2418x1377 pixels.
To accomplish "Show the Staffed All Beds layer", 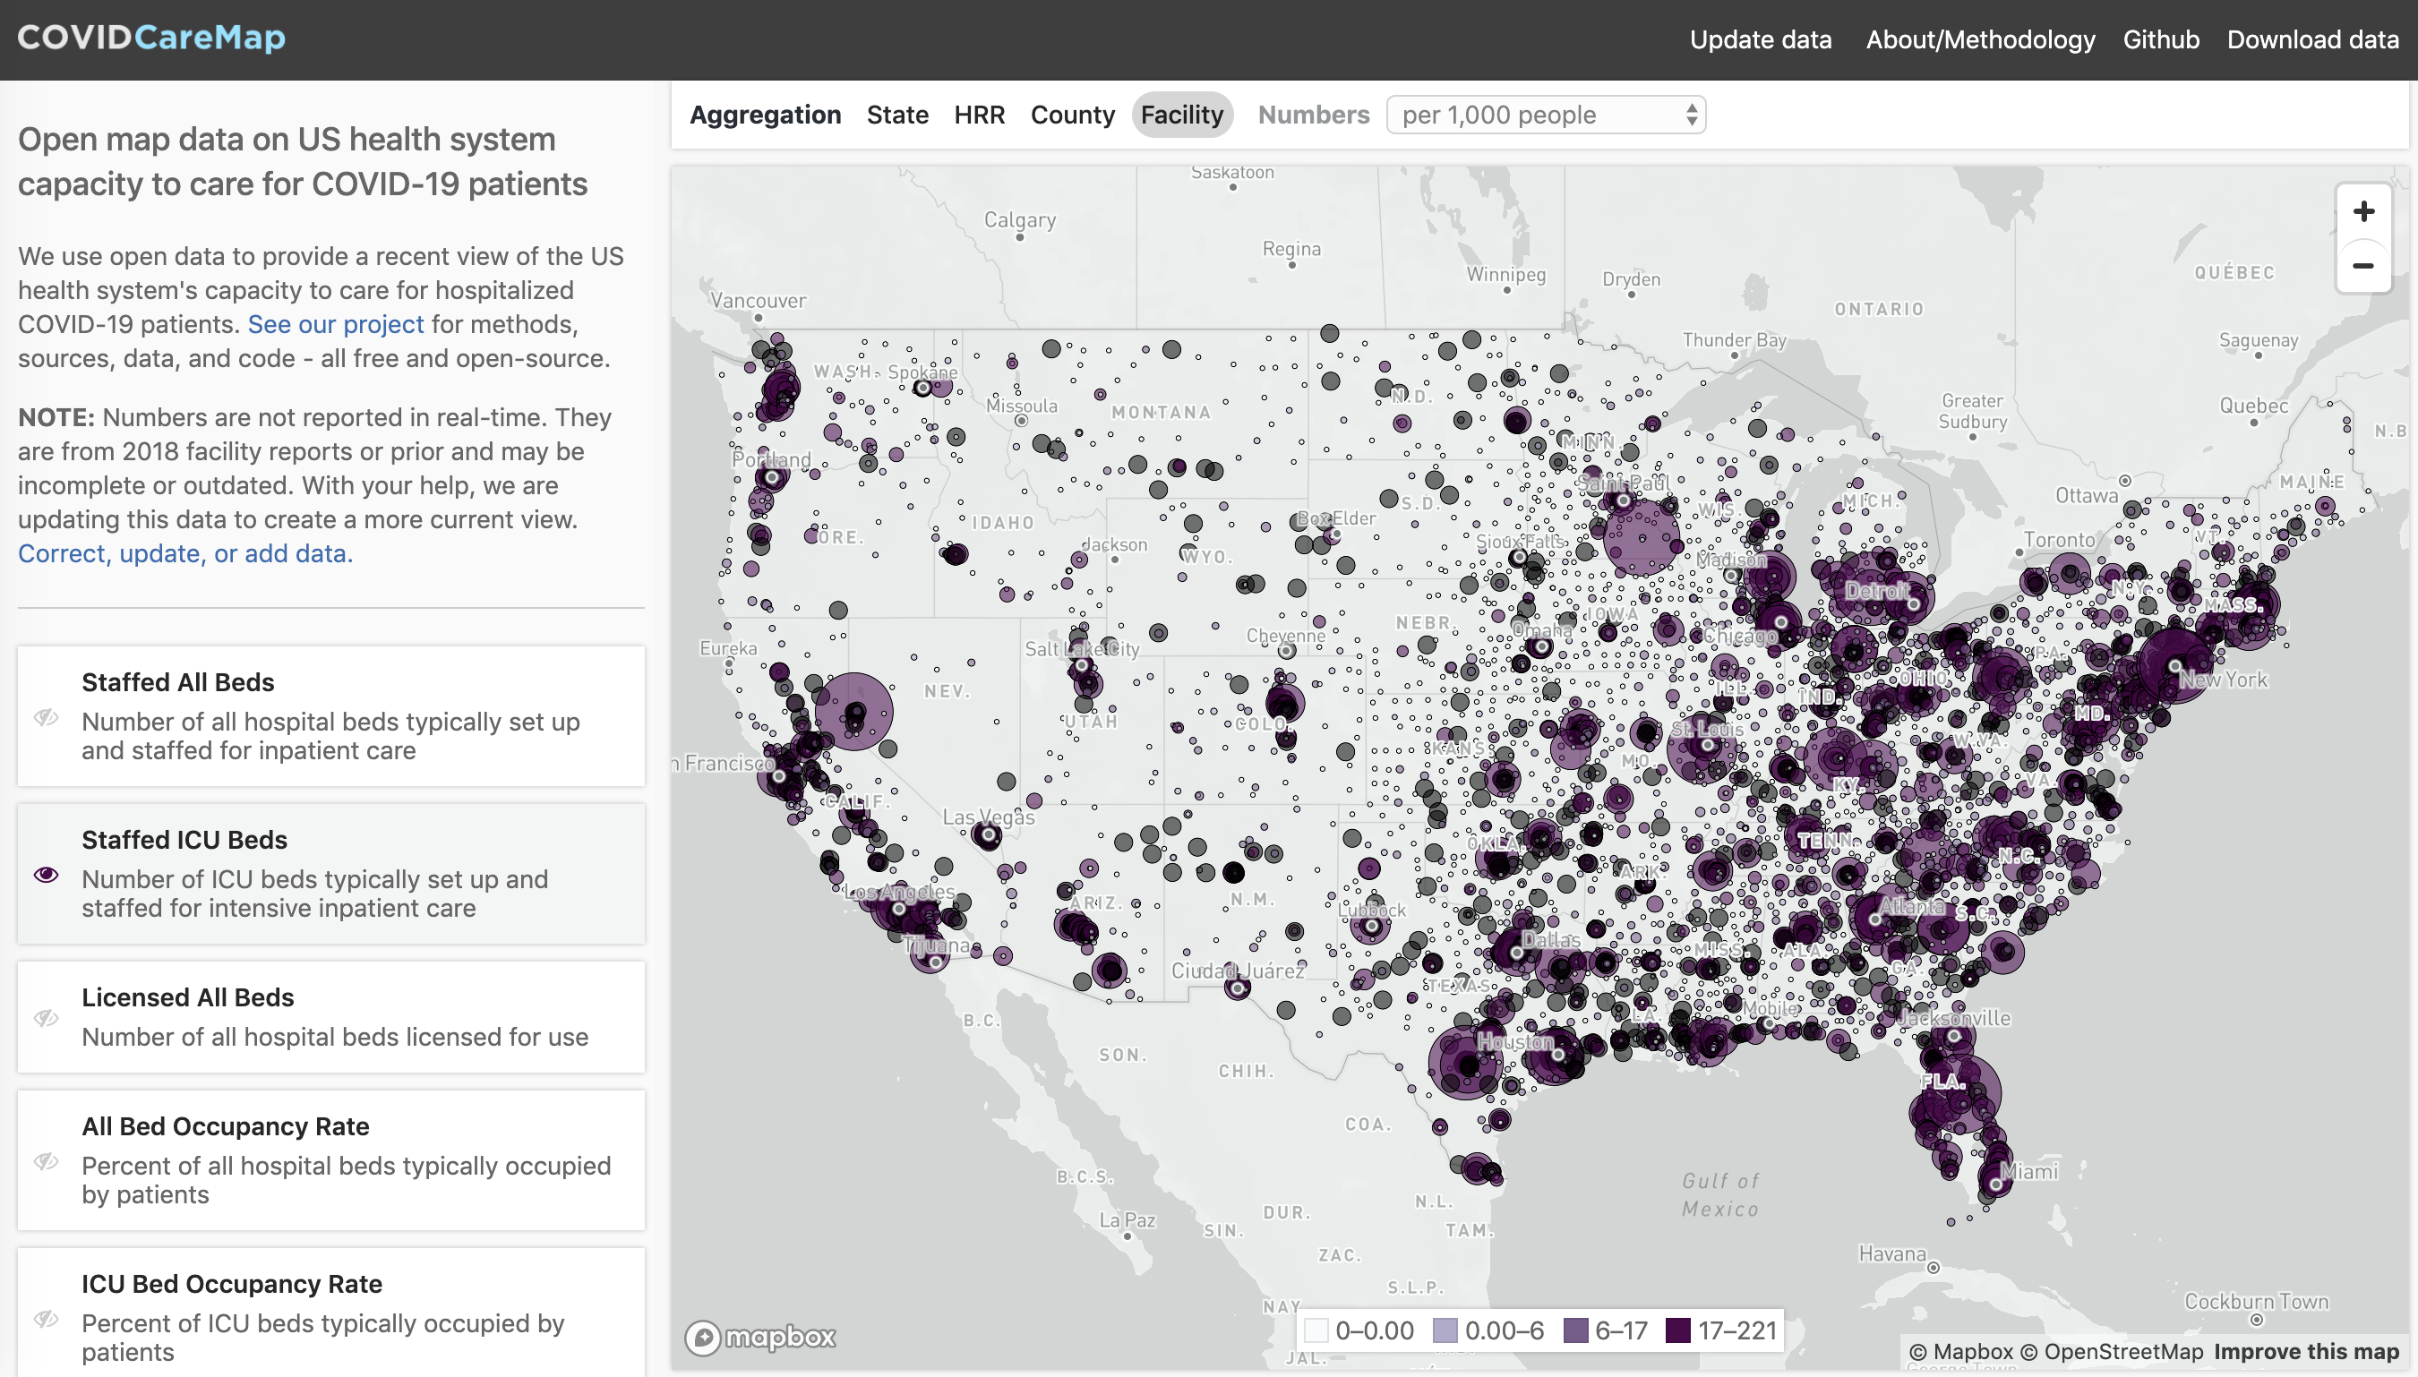I will 47,717.
